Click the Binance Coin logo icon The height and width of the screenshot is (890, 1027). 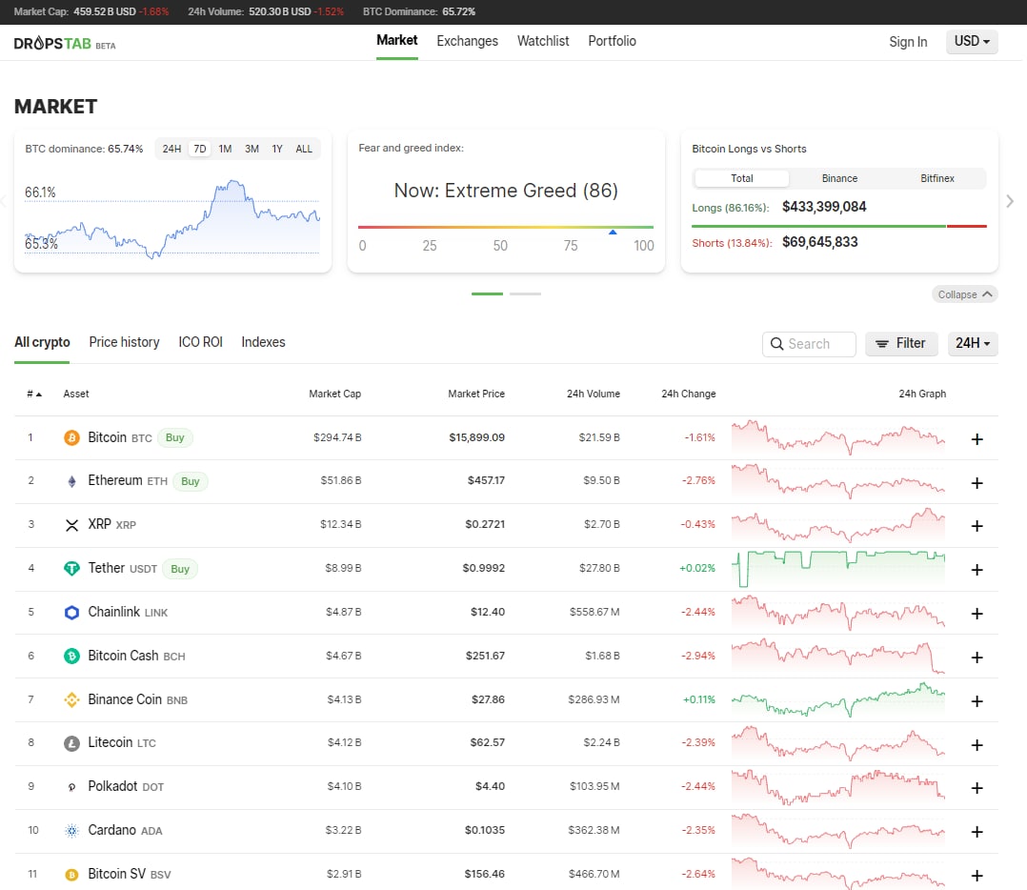pos(71,700)
